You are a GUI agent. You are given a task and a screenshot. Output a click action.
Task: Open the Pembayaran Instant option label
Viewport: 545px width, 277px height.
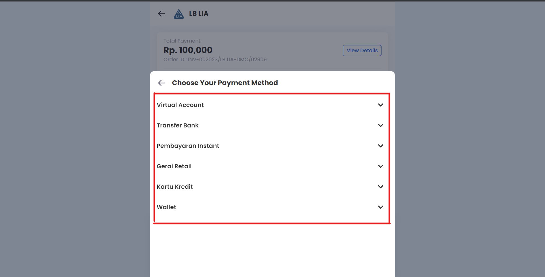pos(188,146)
